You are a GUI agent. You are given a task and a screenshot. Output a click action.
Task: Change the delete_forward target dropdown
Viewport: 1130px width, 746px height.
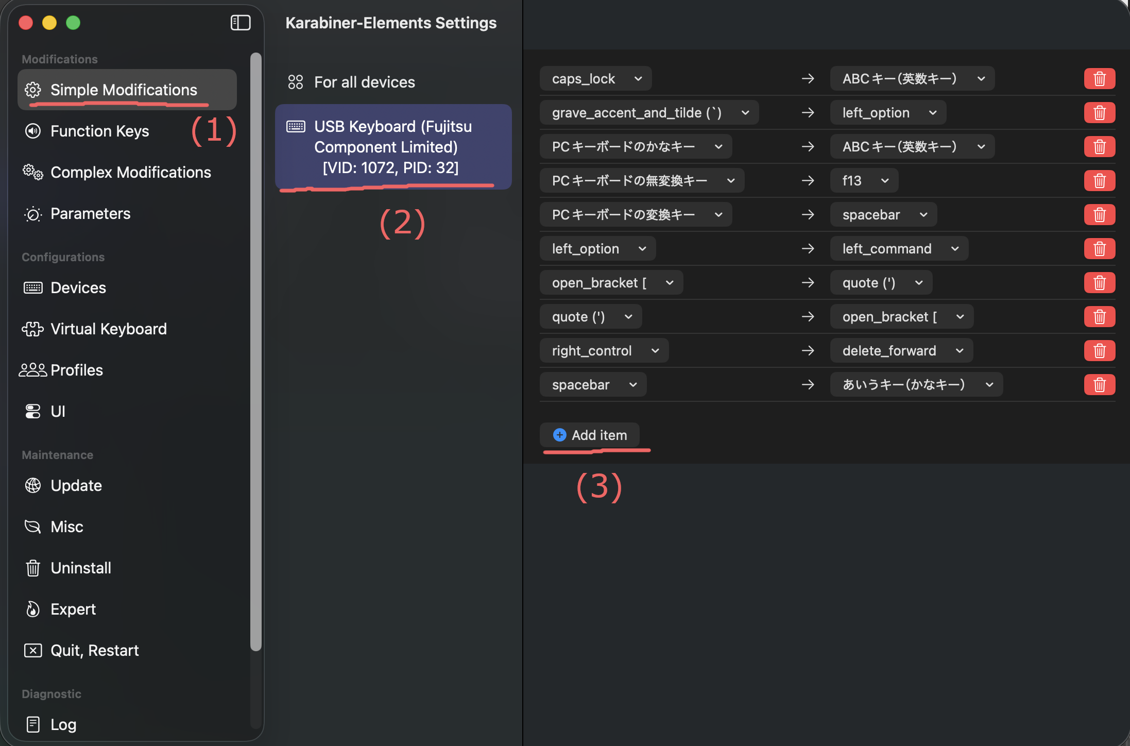click(x=902, y=351)
